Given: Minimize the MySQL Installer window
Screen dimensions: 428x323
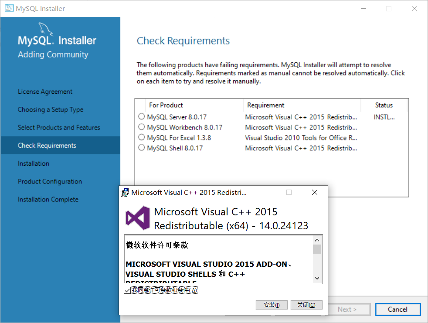Looking at the screenshot, I should click(x=363, y=8).
